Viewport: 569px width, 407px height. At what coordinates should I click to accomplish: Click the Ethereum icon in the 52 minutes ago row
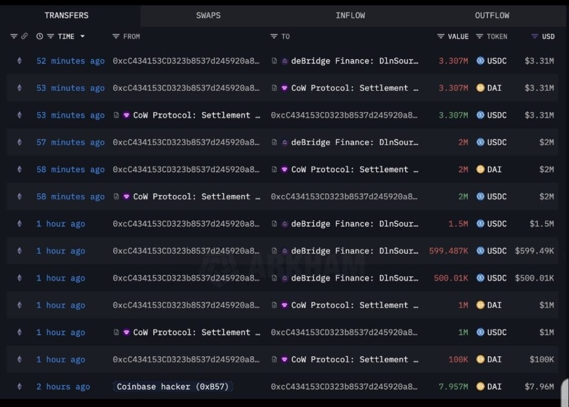coord(19,61)
